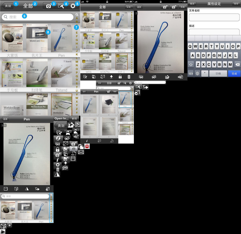
Task: Toggle the shift key on the keyboard
Action: click(x=191, y=64)
